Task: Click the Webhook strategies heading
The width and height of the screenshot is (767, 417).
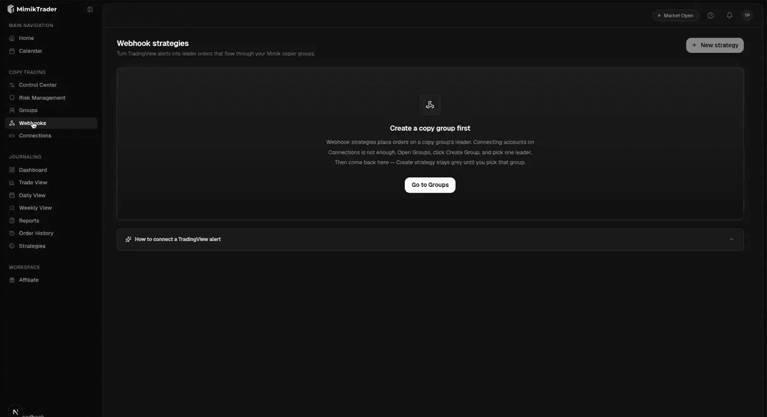Action: pos(153,44)
